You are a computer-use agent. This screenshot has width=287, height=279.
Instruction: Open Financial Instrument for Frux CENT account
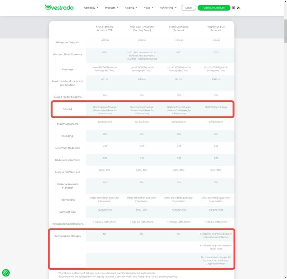click(x=142, y=222)
